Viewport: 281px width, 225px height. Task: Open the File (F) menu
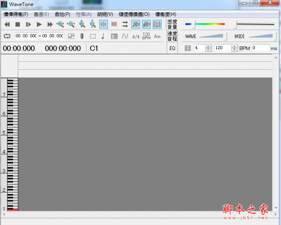(x=16, y=15)
